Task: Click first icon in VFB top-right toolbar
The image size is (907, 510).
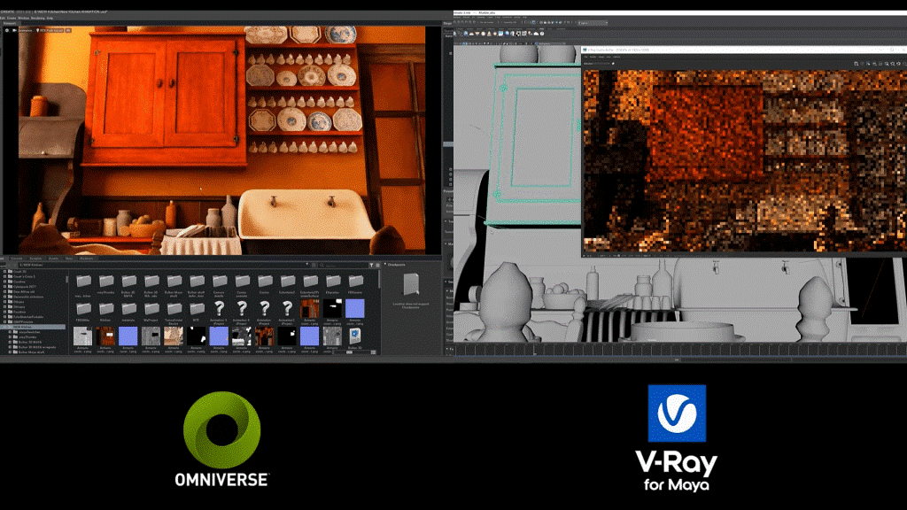Action: coord(857,64)
